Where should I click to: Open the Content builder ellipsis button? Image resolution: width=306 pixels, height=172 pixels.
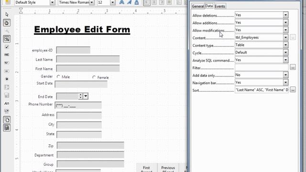pos(293,37)
